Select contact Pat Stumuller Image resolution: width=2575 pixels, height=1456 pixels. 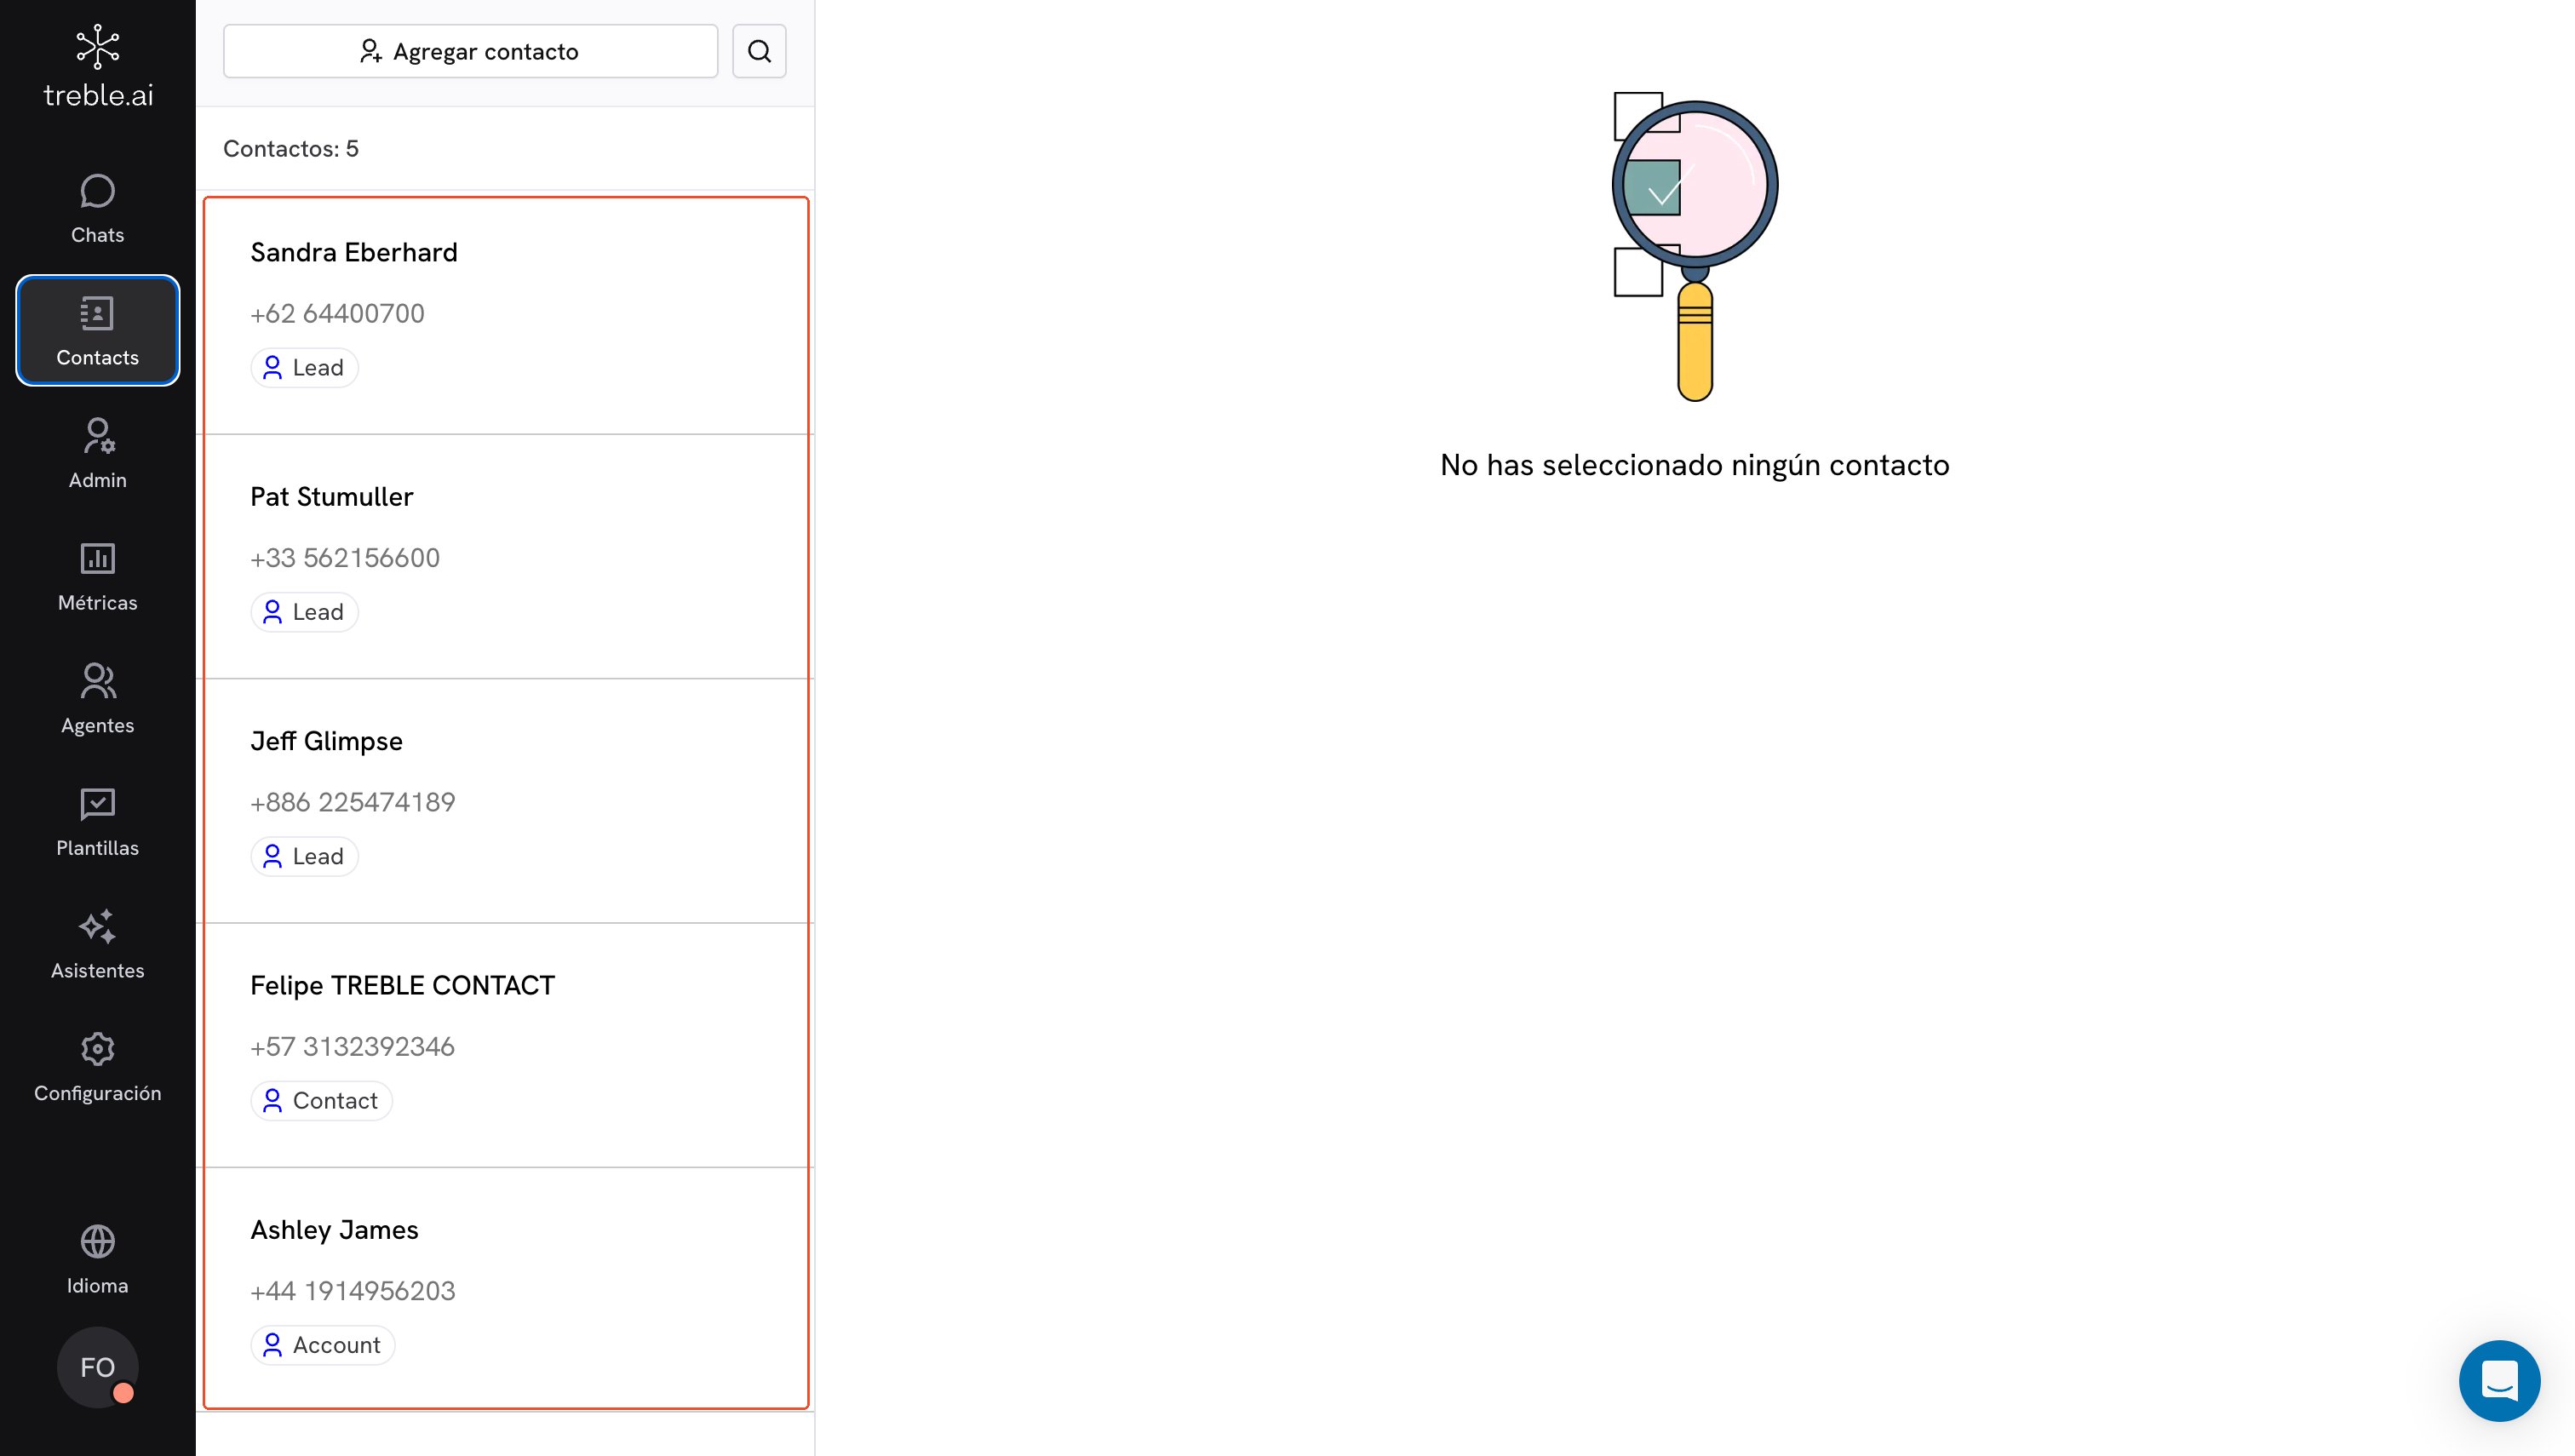(506, 557)
